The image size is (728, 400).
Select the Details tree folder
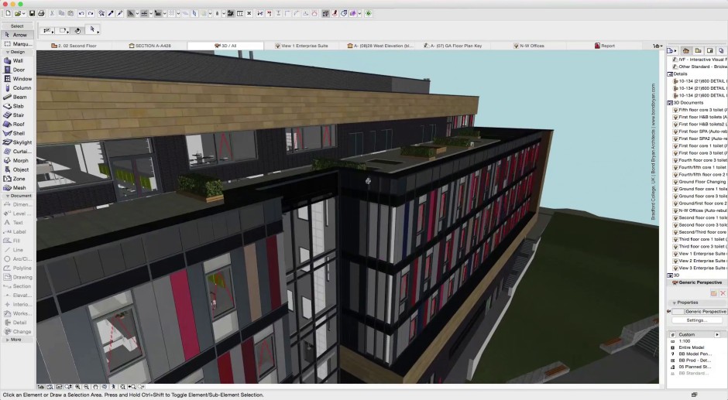coord(678,74)
